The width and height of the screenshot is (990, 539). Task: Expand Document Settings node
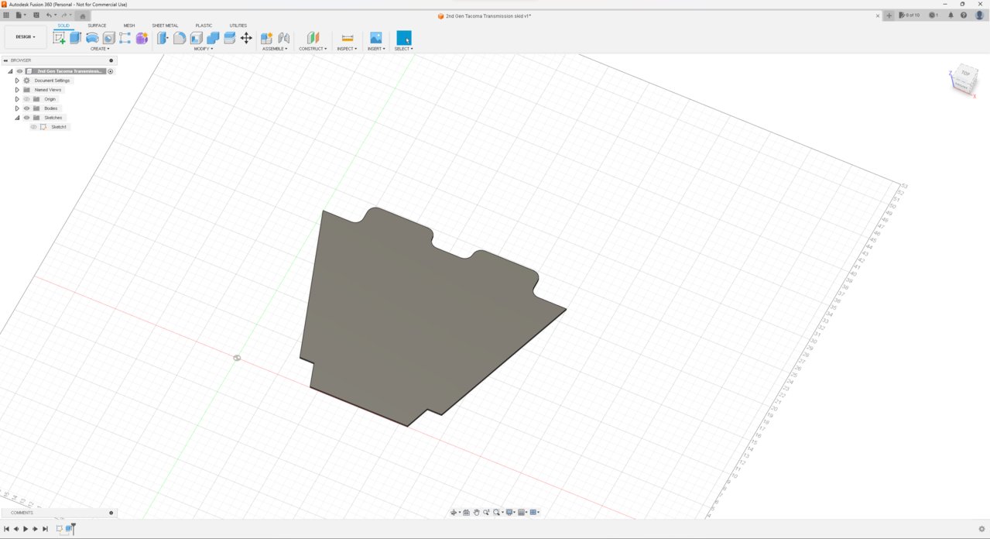click(17, 81)
